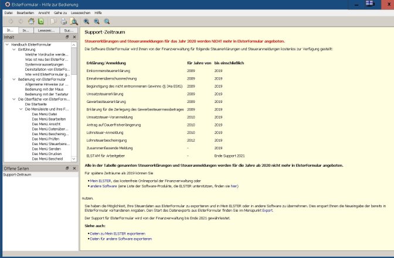The width and height of the screenshot is (394, 258).
Task: Select Support-Zeitraum in open pages list
Action: tap(17, 174)
